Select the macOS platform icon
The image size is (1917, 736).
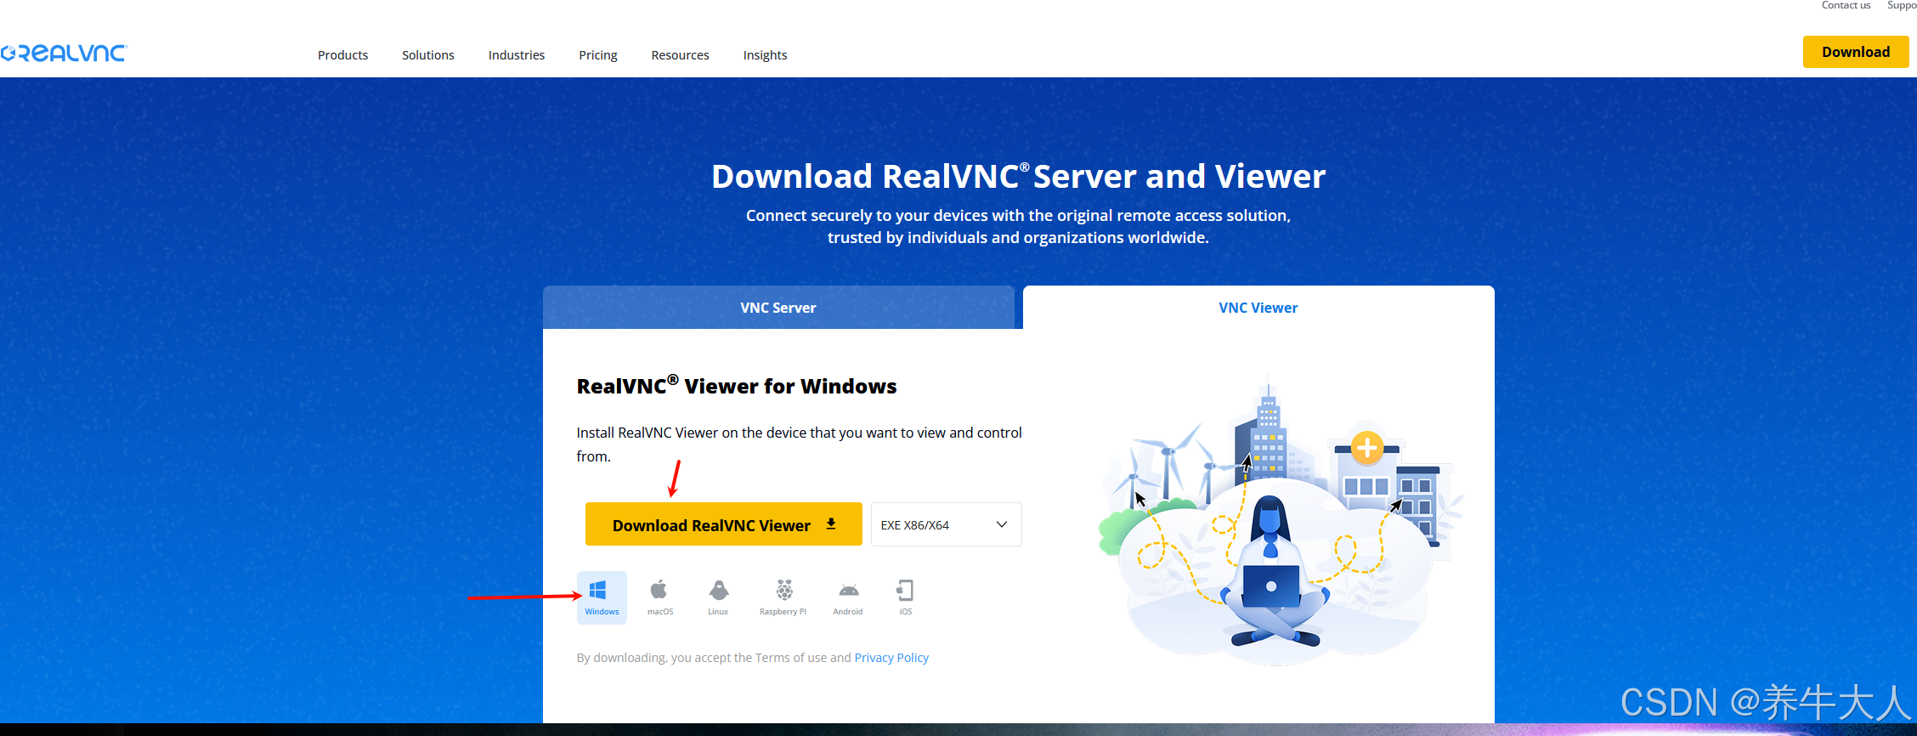(x=660, y=597)
